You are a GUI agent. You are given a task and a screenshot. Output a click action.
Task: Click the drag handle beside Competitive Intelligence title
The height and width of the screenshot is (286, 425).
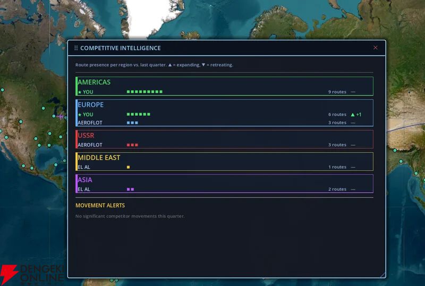click(76, 48)
